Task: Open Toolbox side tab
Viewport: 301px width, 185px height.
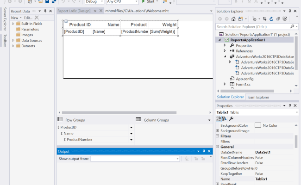Action: (x=5, y=40)
